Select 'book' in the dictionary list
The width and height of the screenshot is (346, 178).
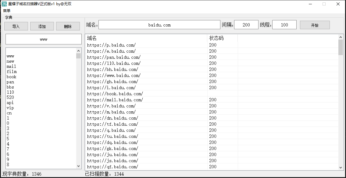[12, 77]
